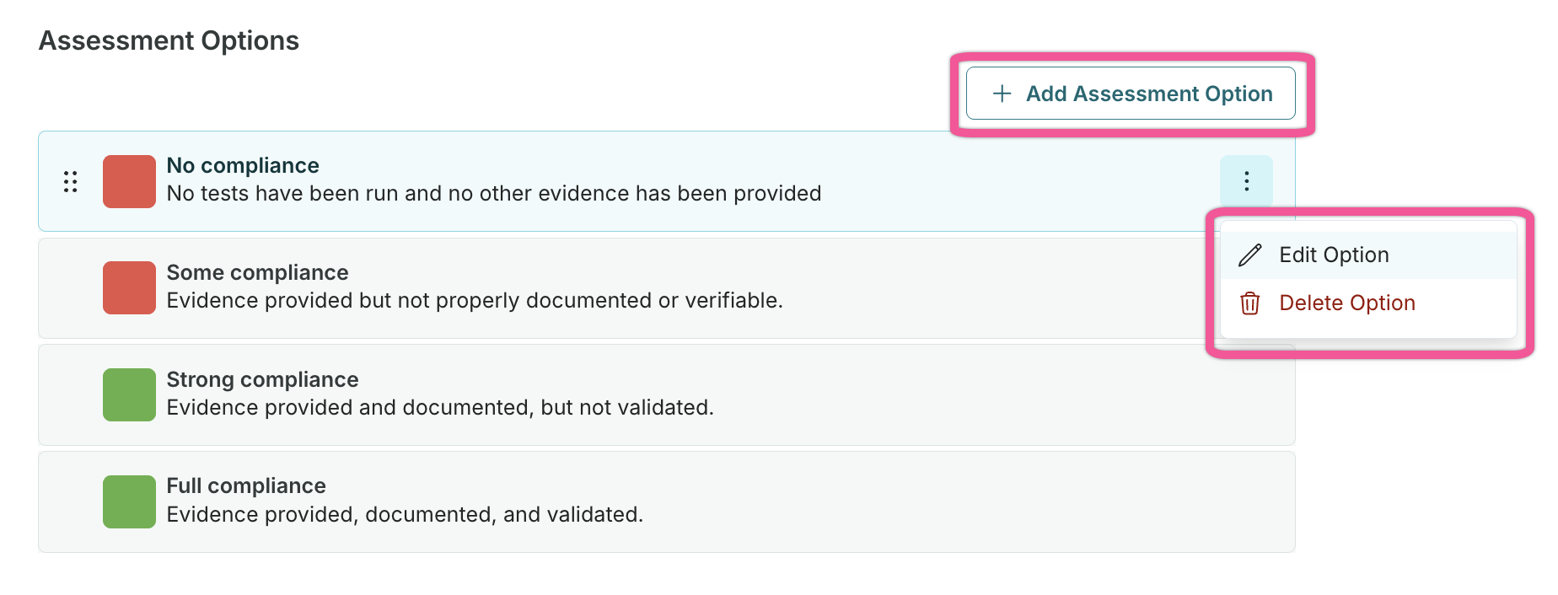Select the Some compliance option title
This screenshot has width=1558, height=595.
257,272
